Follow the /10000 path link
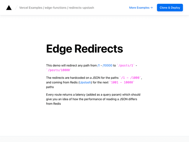189x142 pixels. 107,65
